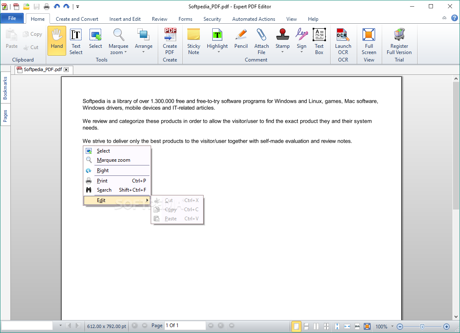Open the Arrange dropdown arrow
Image resolution: width=460 pixels, height=333 pixels.
tap(144, 52)
